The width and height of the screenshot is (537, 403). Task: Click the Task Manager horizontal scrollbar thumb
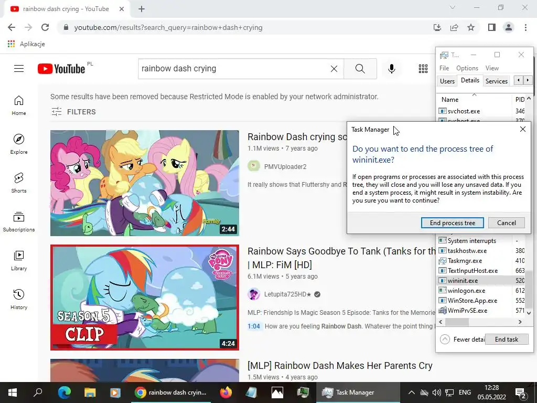457,322
